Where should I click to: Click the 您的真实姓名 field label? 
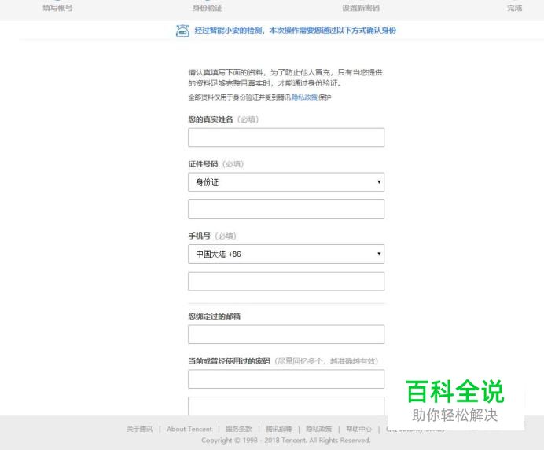[x=211, y=119]
